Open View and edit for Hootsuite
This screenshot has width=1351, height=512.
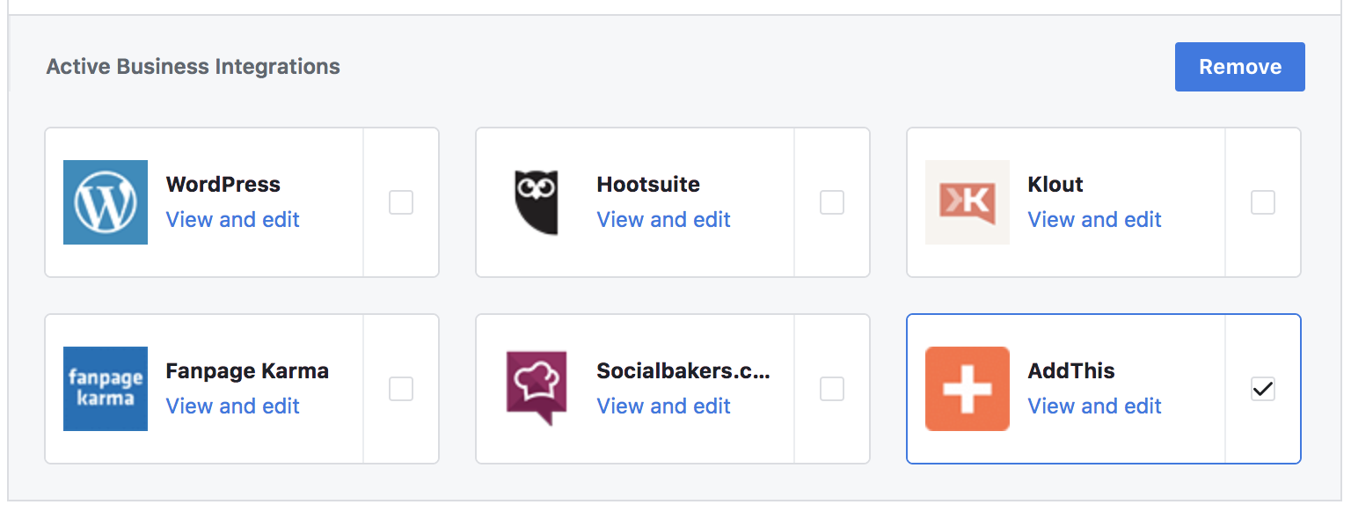coord(664,220)
